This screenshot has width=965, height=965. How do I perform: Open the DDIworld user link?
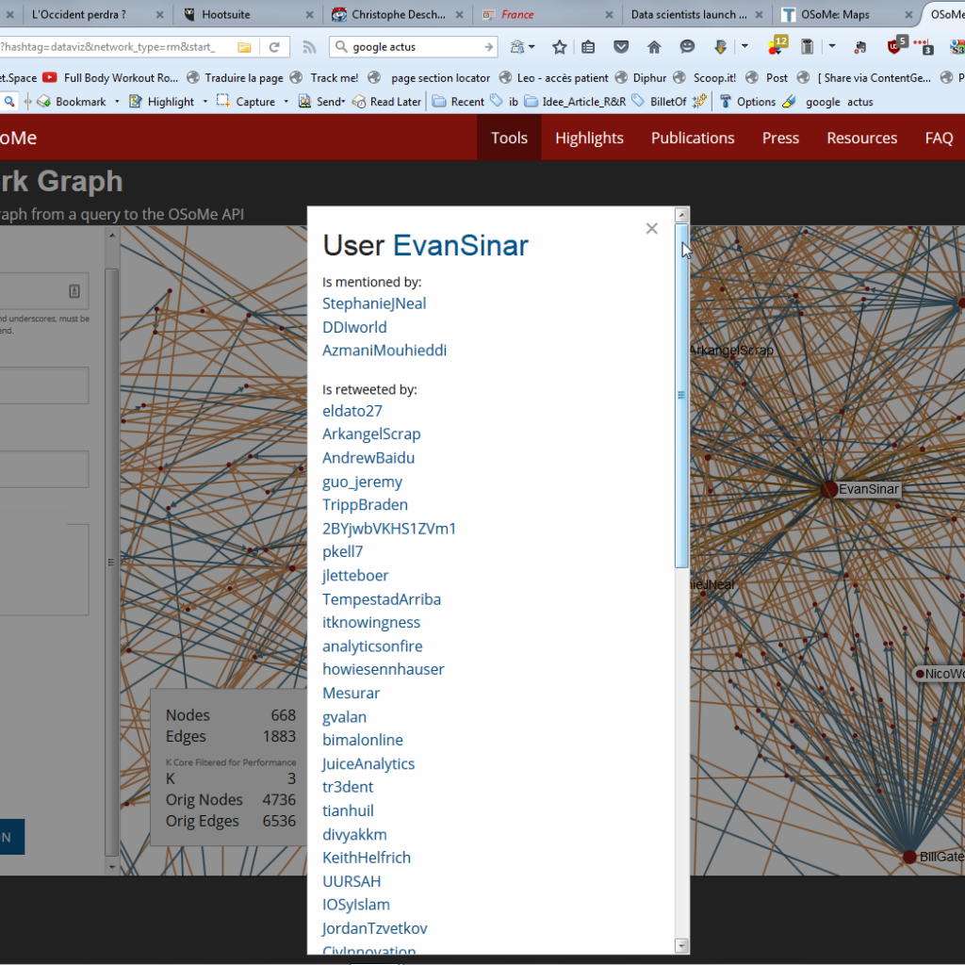tap(354, 327)
